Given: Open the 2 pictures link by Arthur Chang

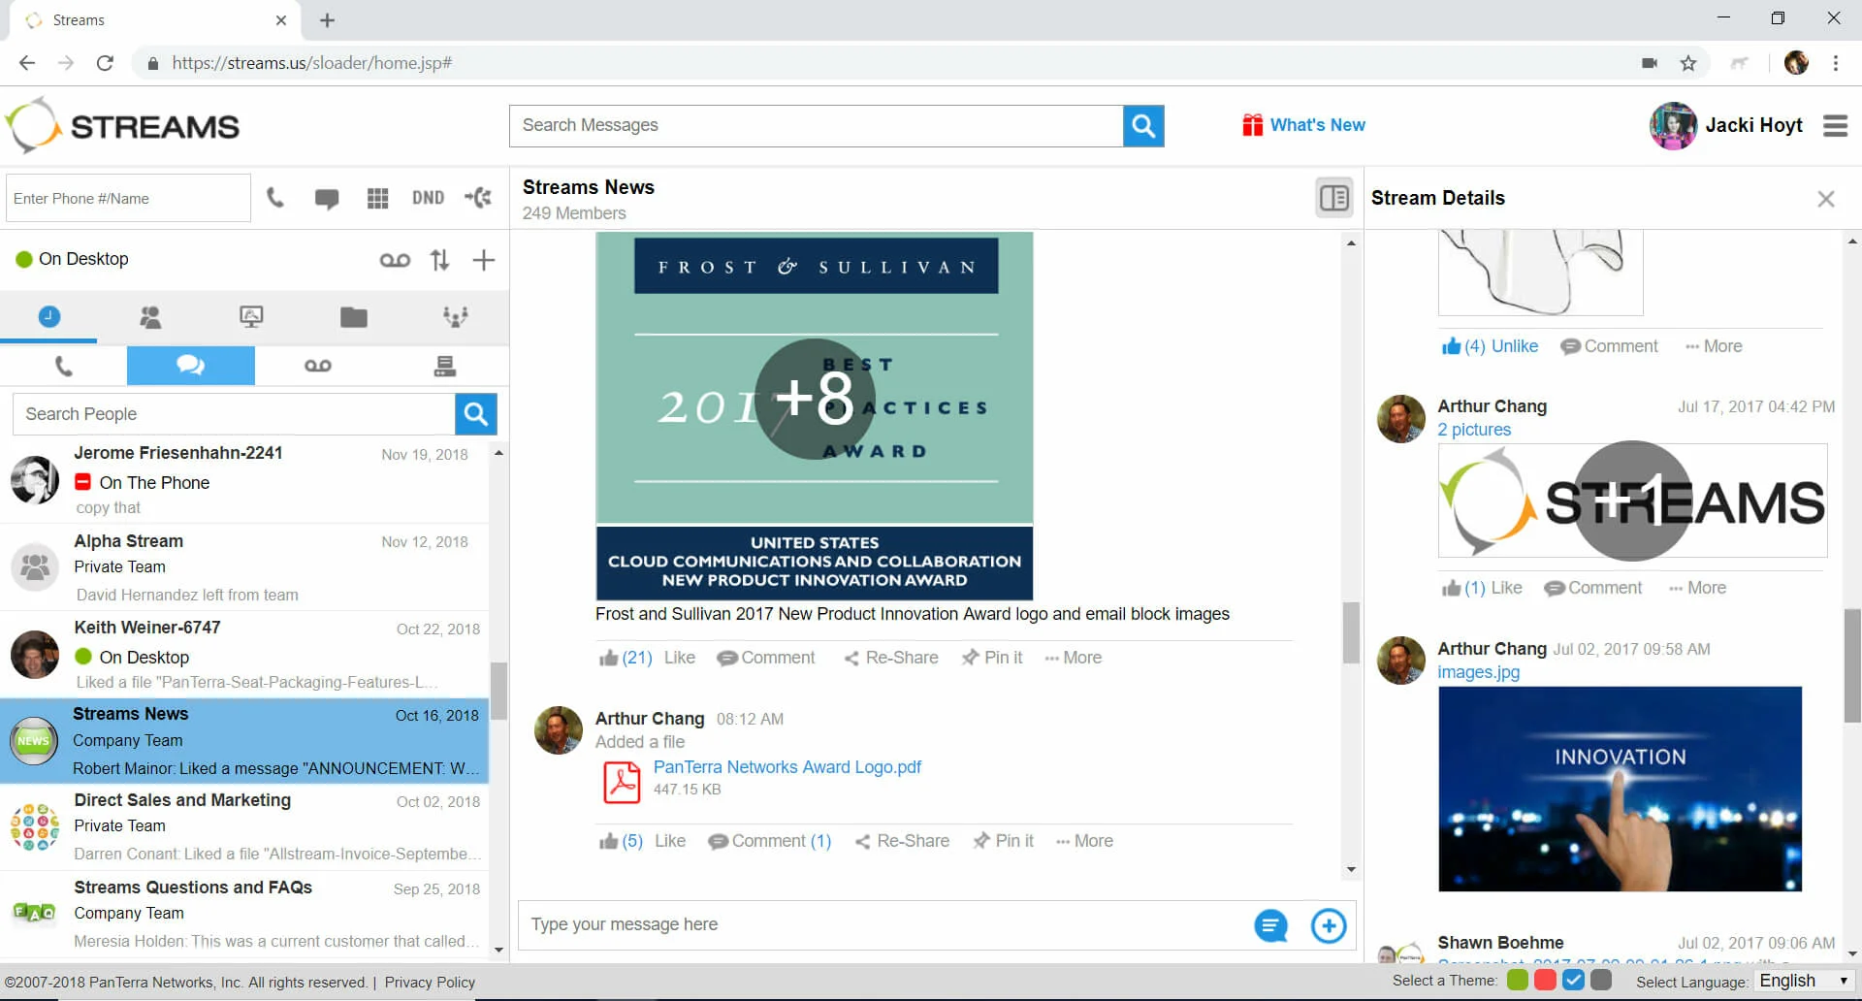Looking at the screenshot, I should (x=1474, y=430).
